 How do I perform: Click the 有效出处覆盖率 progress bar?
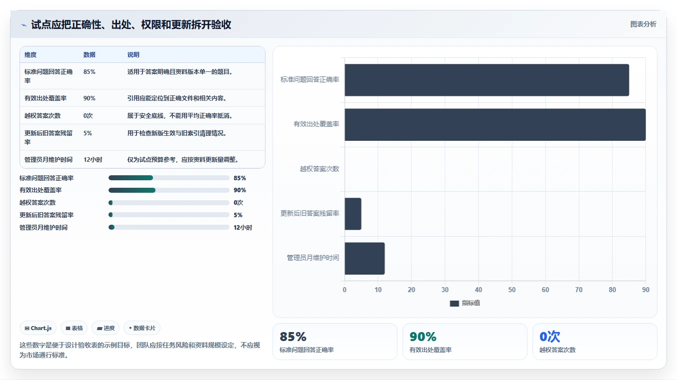click(x=169, y=190)
